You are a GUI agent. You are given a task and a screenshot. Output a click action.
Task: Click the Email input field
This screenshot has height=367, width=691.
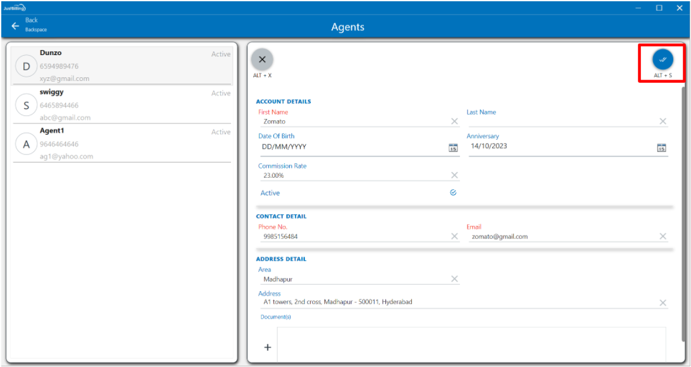pos(563,237)
